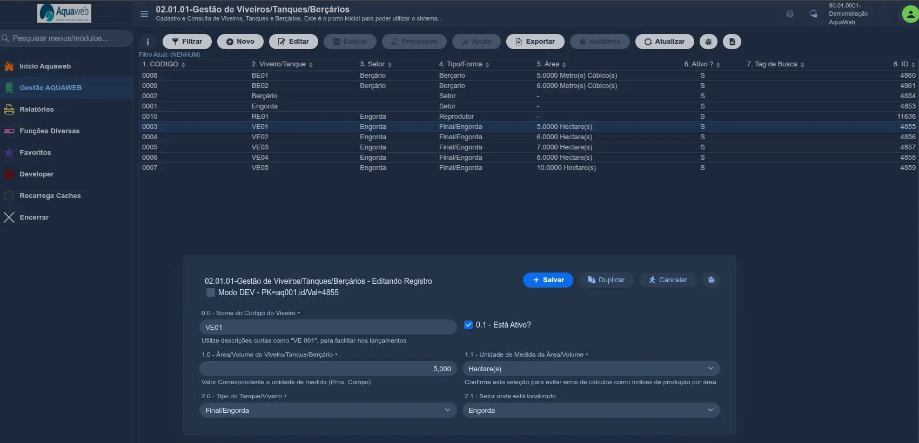Open the green user profile avatar
This screenshot has height=443, width=919.
click(910, 14)
